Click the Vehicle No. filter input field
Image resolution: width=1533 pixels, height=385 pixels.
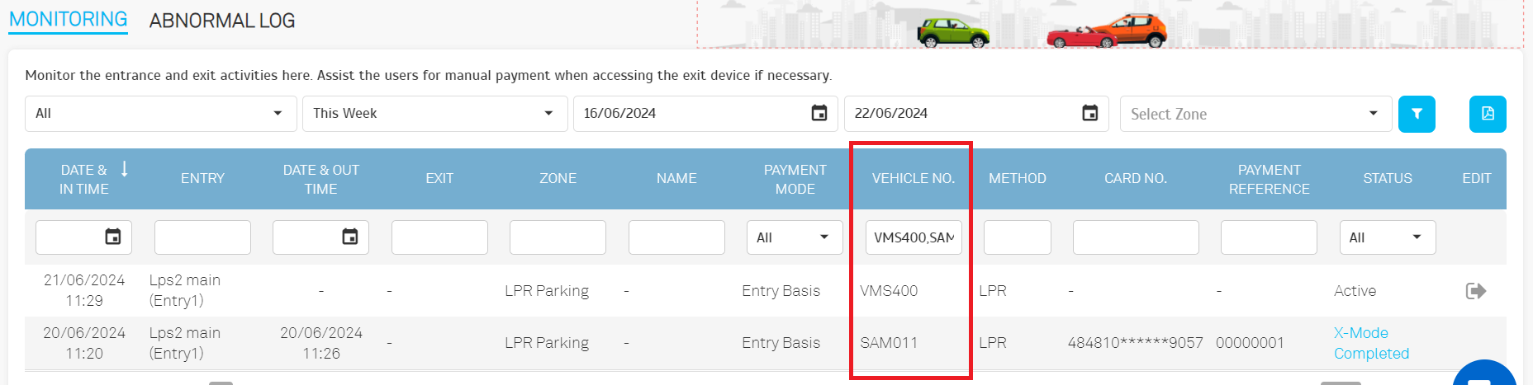click(x=913, y=237)
